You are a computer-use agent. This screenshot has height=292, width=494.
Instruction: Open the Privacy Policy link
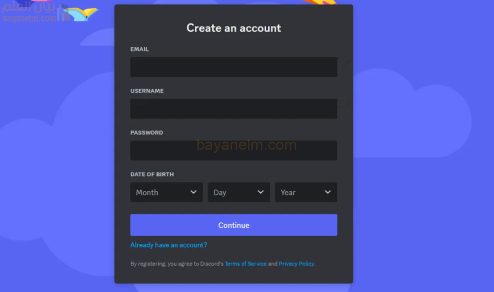(x=296, y=264)
